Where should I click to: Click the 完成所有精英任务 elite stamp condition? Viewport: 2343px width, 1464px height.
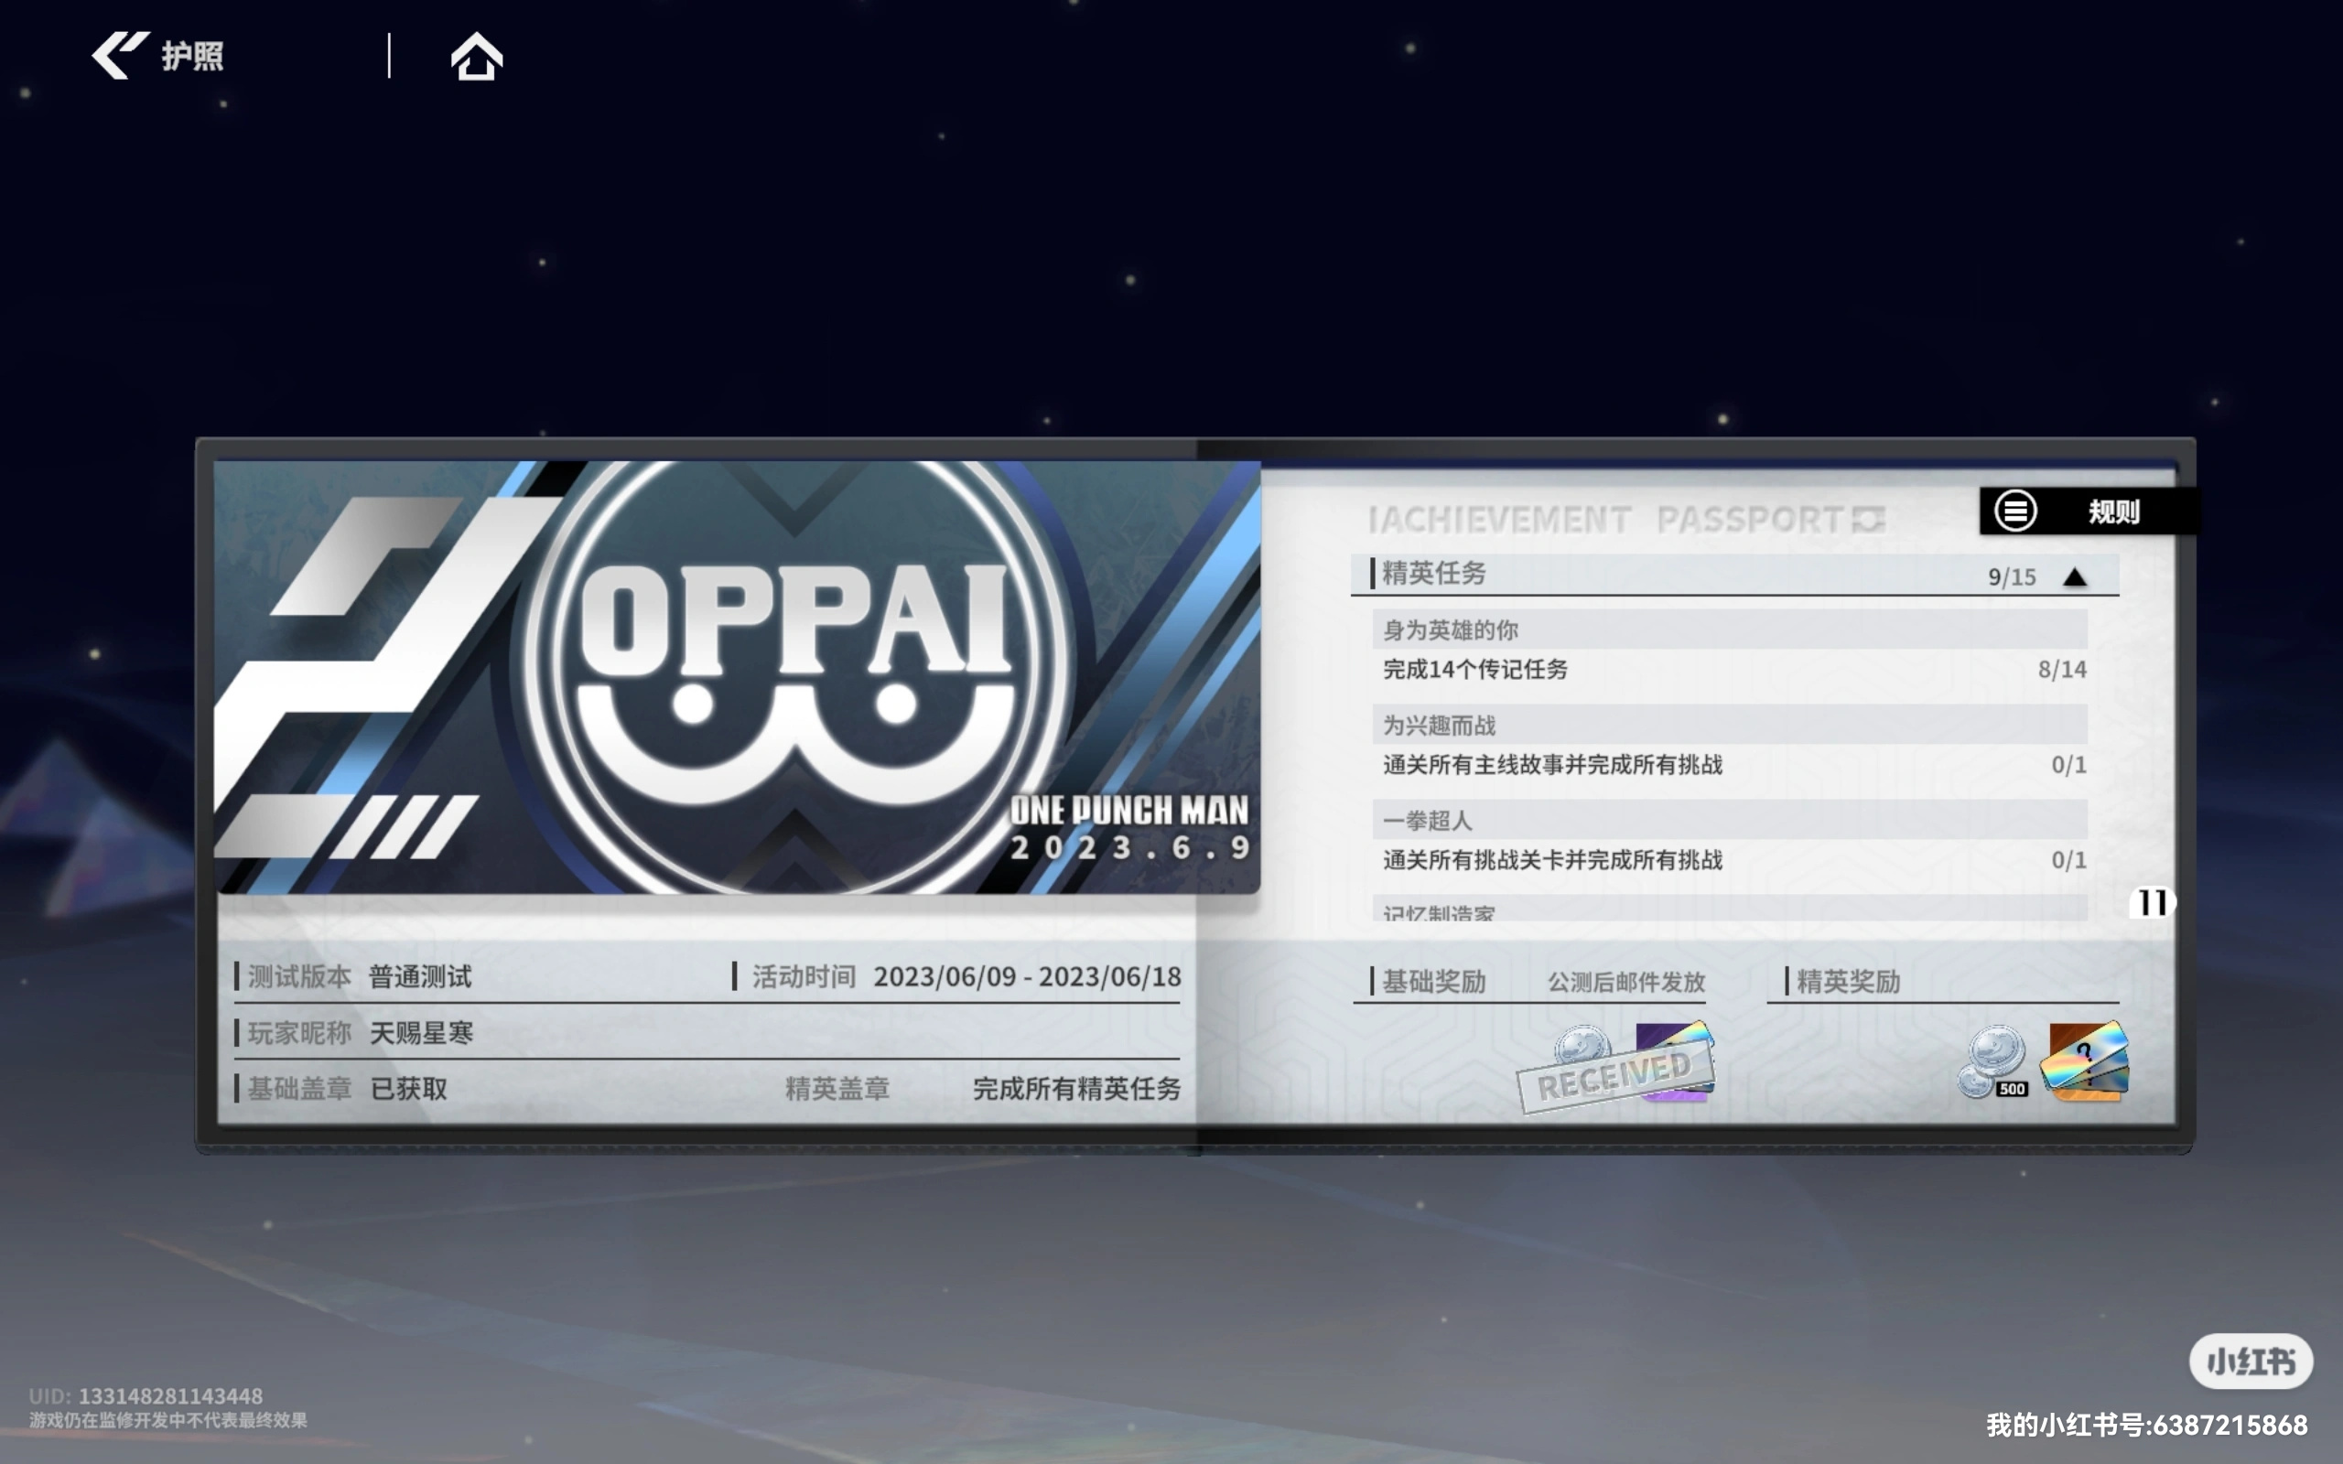[x=1076, y=1089]
